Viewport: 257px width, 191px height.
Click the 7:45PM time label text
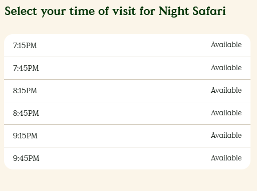pyautogui.click(x=26, y=68)
